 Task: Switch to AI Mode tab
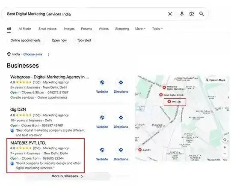[x=25, y=29]
